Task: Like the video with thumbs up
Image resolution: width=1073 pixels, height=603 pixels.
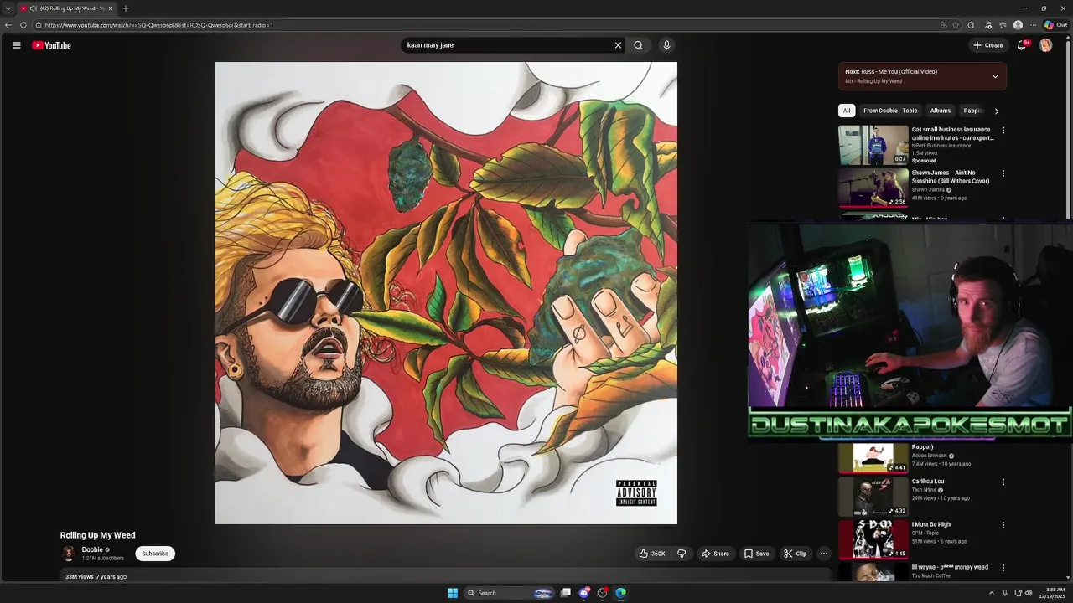Action: pyautogui.click(x=653, y=554)
